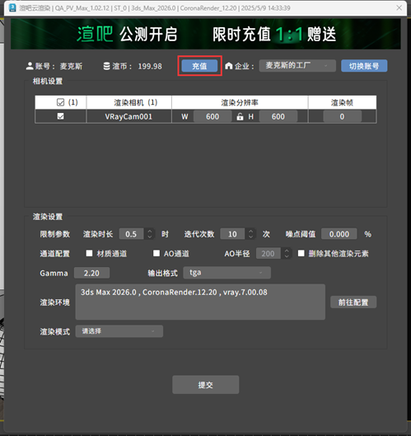Toggle the VRayCam001 row checkbox
This screenshot has width=411, height=436.
click(x=60, y=116)
